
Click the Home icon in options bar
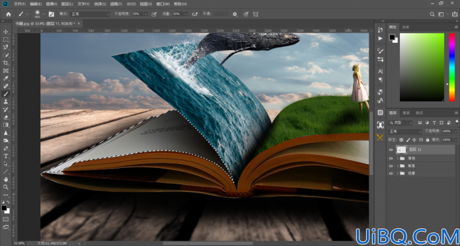tap(8, 14)
